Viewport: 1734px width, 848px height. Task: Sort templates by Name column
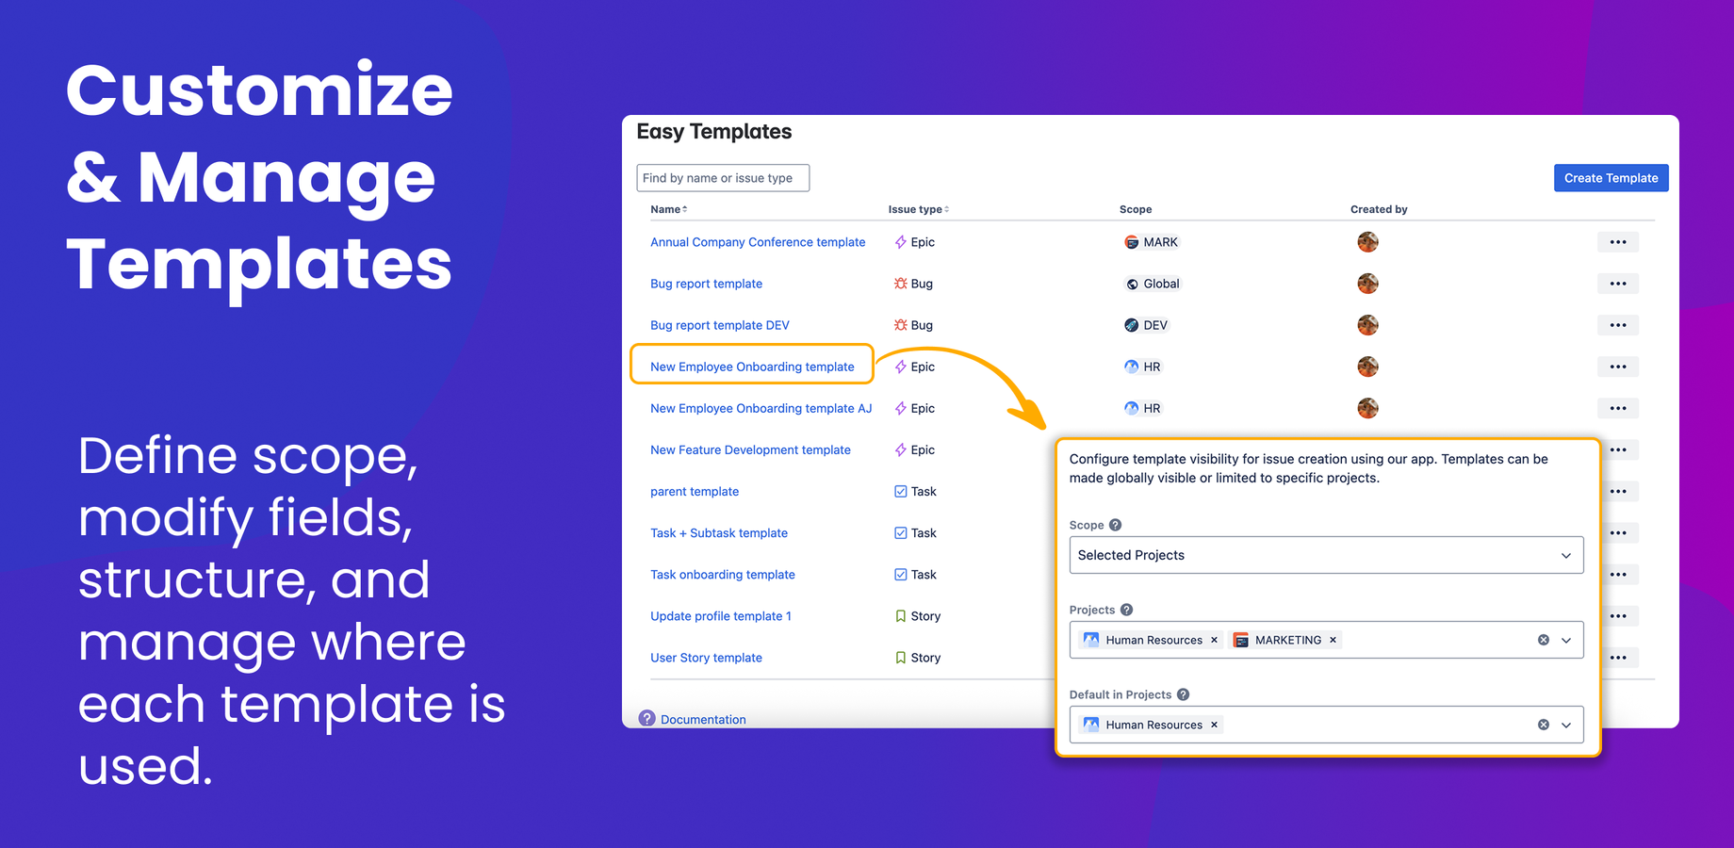coord(668,209)
